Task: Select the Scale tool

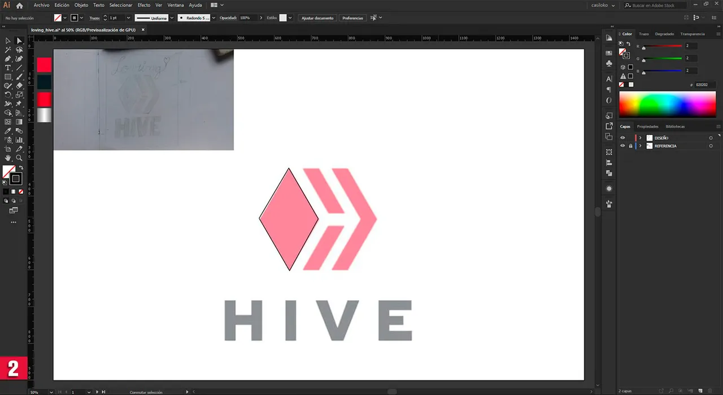Action: 19,94
